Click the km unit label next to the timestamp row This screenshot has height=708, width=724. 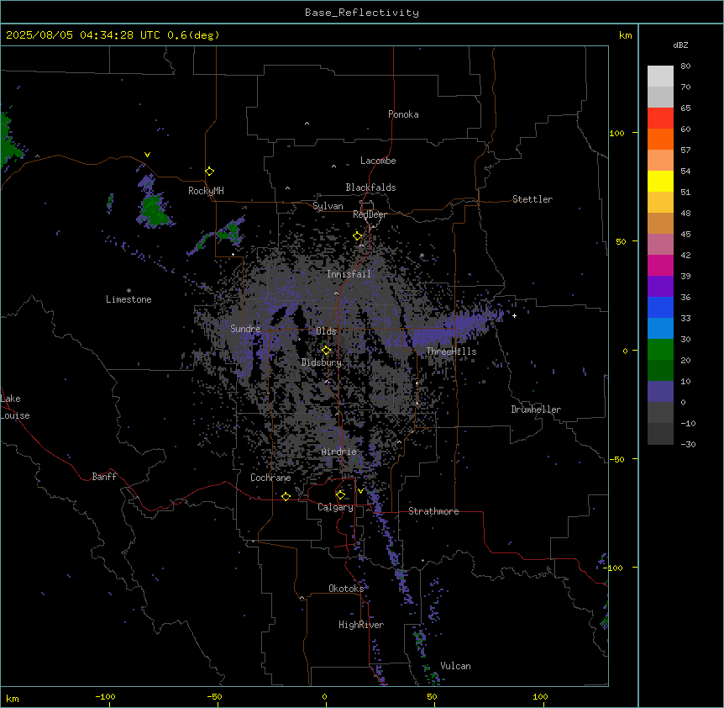click(626, 35)
